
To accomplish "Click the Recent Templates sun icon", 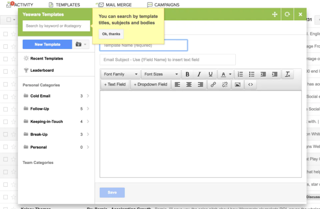I will point(26,58).
